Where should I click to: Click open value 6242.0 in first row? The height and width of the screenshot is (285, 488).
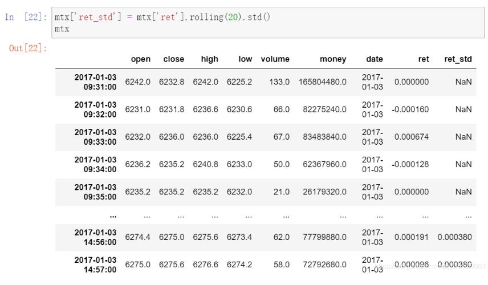137,82
